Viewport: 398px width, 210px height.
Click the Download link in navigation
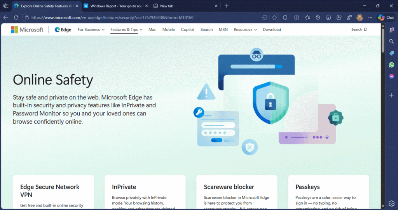272,30
